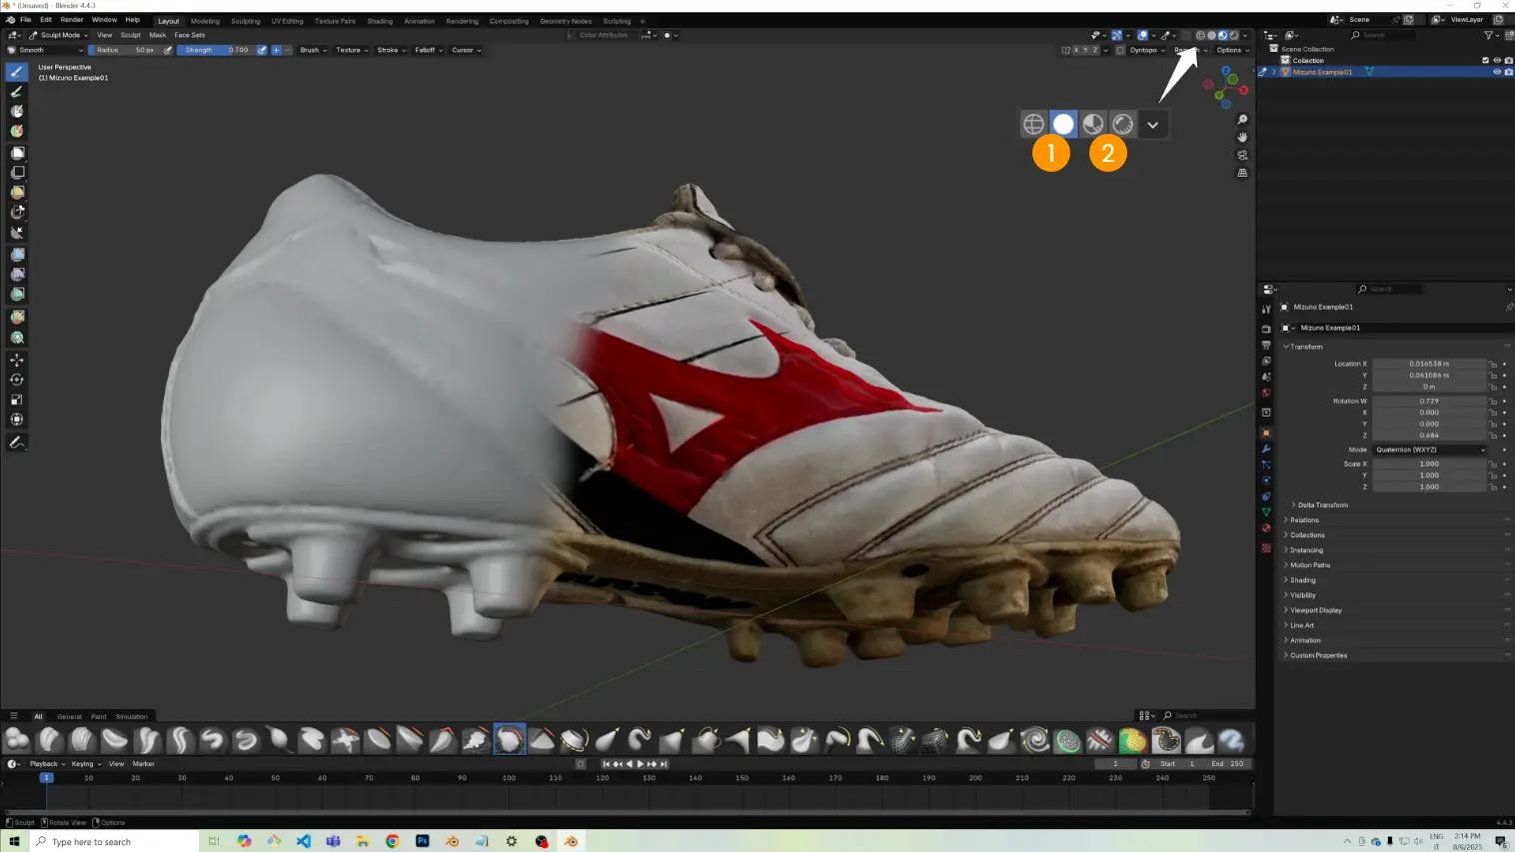The width and height of the screenshot is (1515, 852).
Task: Open the rotation Mode Quaternion dropdown
Action: (1429, 449)
